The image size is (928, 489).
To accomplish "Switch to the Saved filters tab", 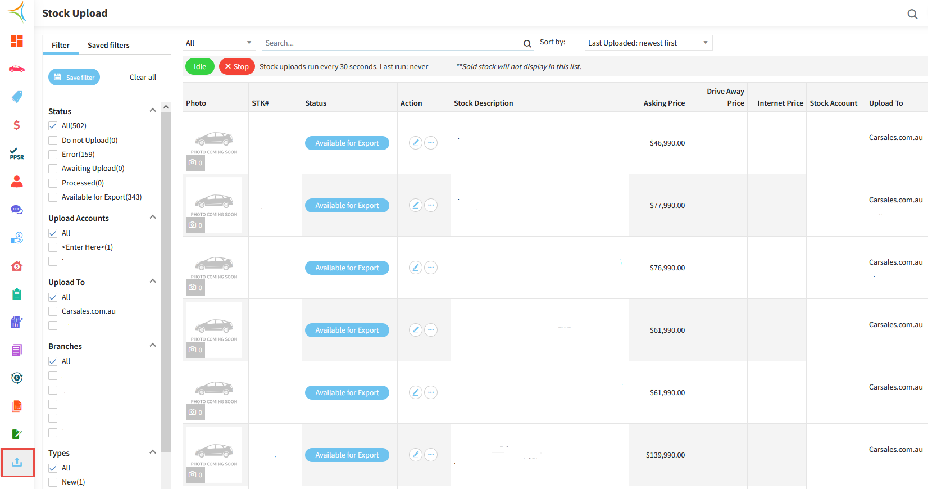I will 108,45.
